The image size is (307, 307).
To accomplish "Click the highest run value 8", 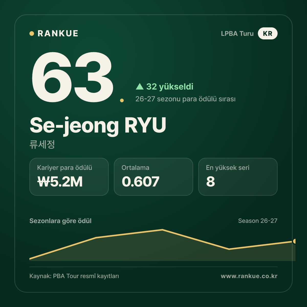I will pos(211,182).
